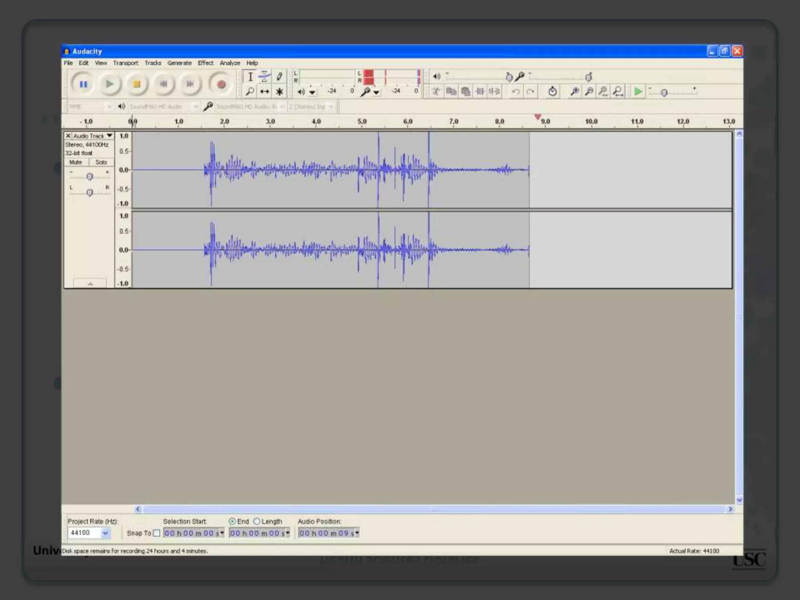Click the Pause transport button

pos(83,84)
